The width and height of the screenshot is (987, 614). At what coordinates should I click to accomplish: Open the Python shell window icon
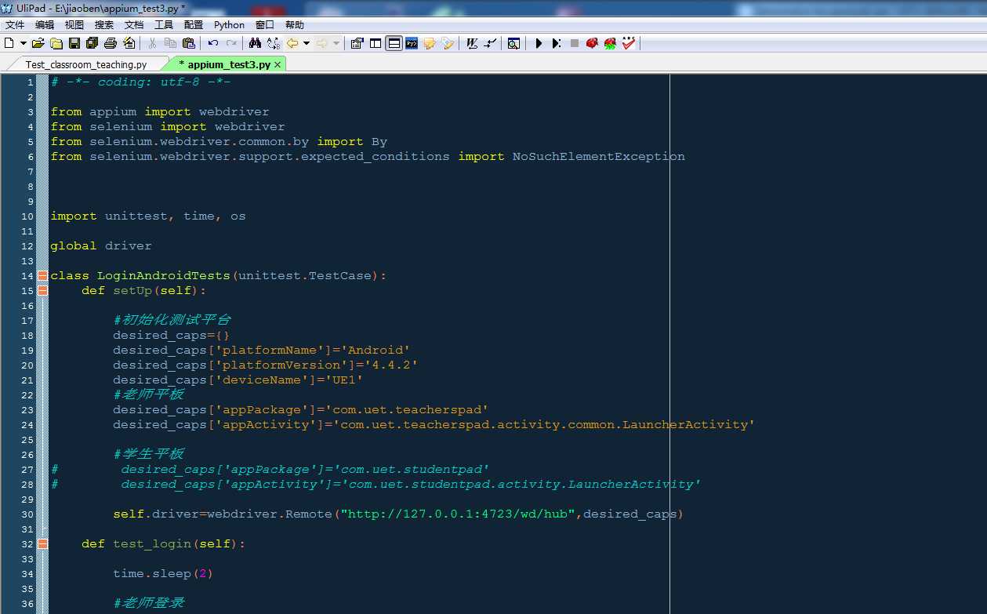point(412,43)
